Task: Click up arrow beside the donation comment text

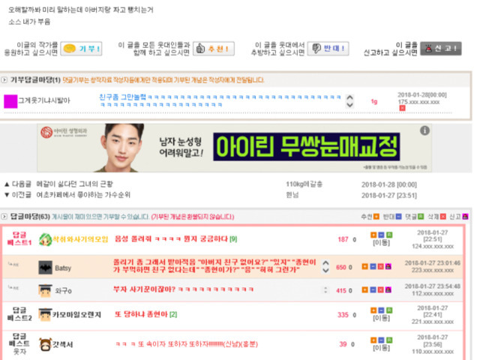Action: pyautogui.click(x=349, y=97)
